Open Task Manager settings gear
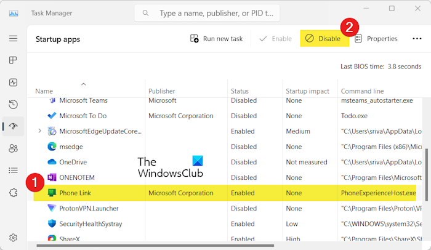 coord(13,238)
